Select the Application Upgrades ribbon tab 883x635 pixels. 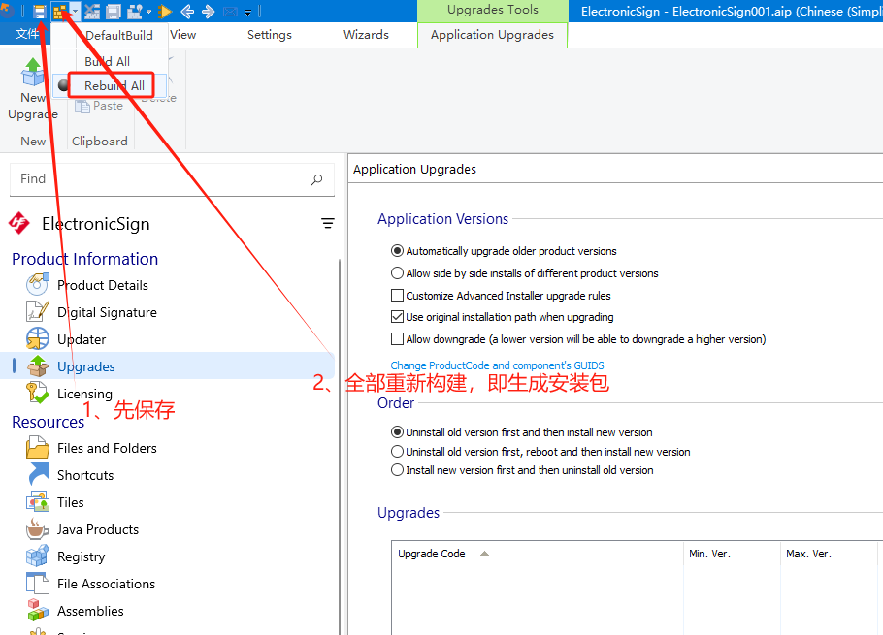[492, 35]
